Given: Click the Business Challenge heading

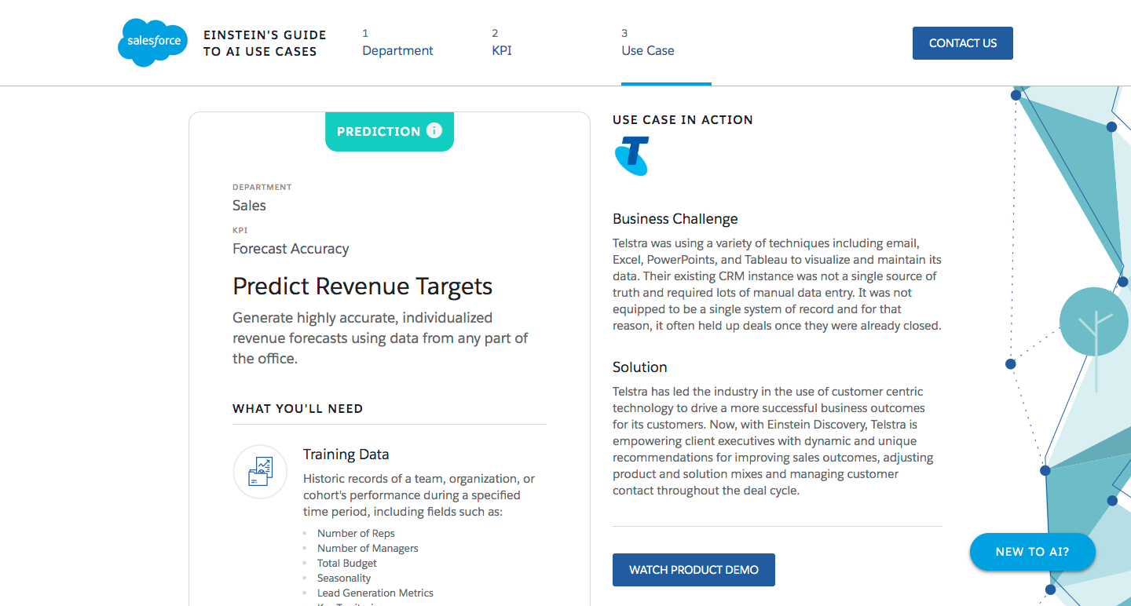Looking at the screenshot, I should point(675,219).
